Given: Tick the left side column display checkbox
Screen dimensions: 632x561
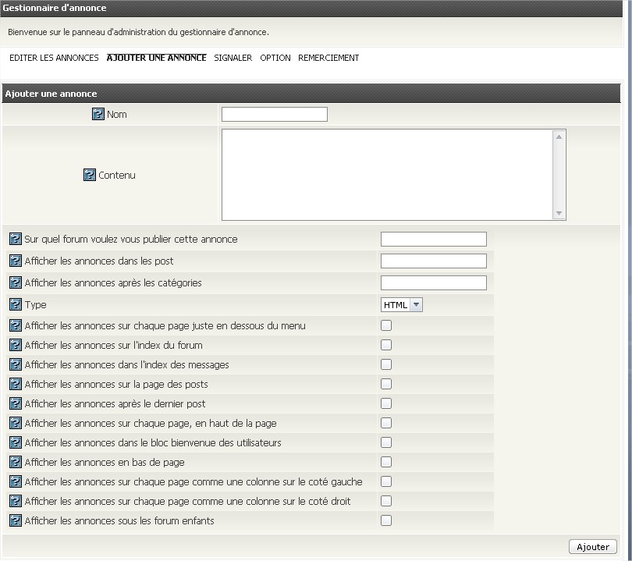Looking at the screenshot, I should click(x=386, y=482).
